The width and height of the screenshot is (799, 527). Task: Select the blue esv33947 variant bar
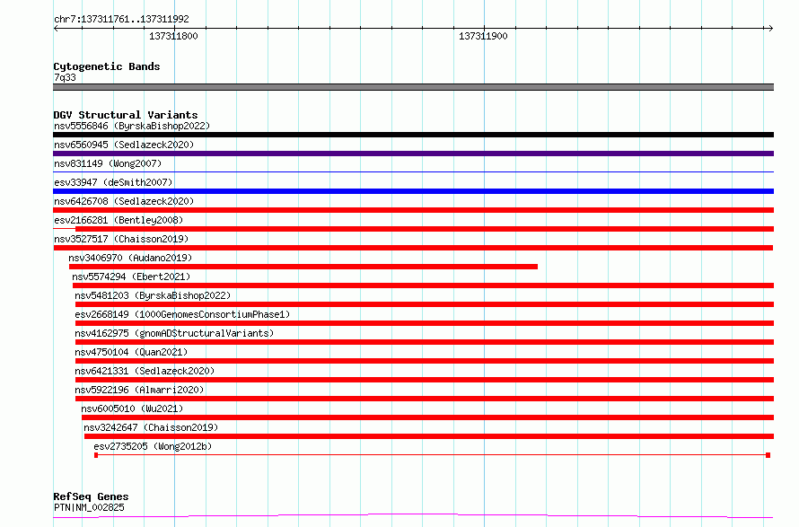click(413, 191)
